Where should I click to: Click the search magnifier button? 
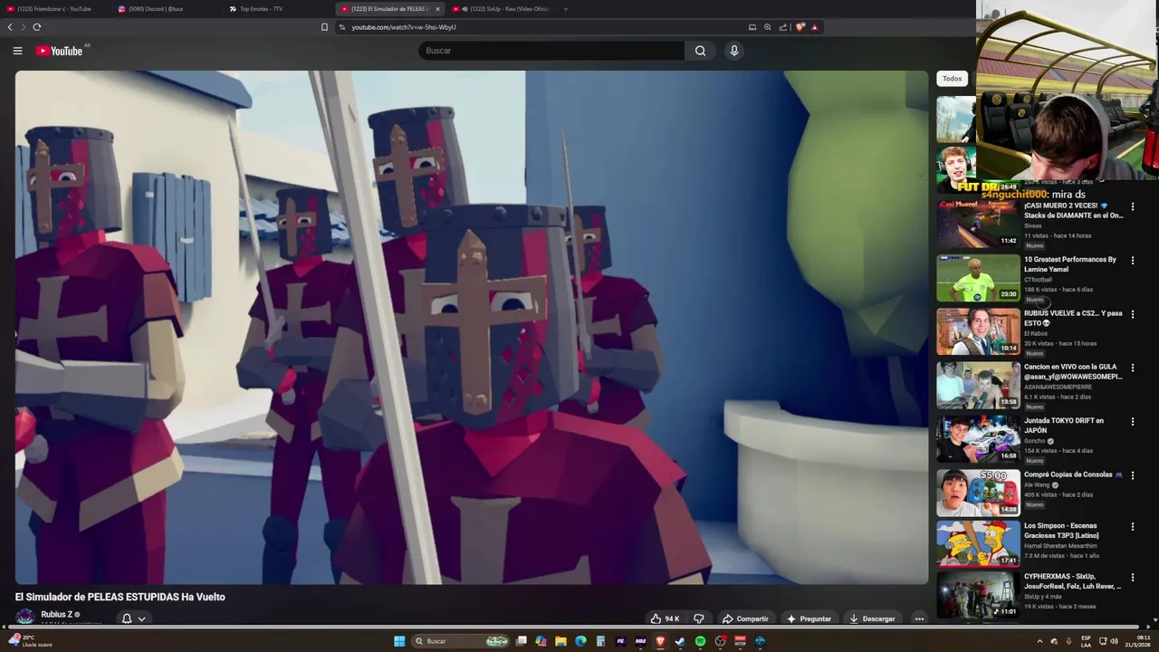click(700, 51)
